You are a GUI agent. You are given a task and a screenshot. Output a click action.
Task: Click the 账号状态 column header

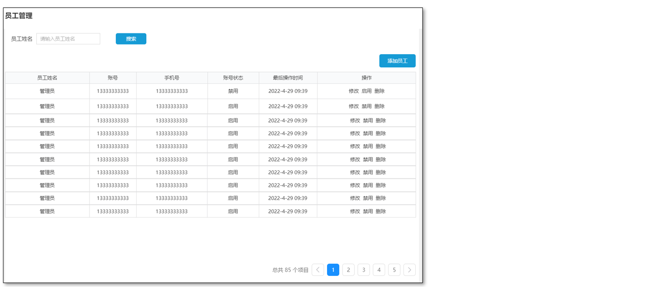pyautogui.click(x=233, y=78)
